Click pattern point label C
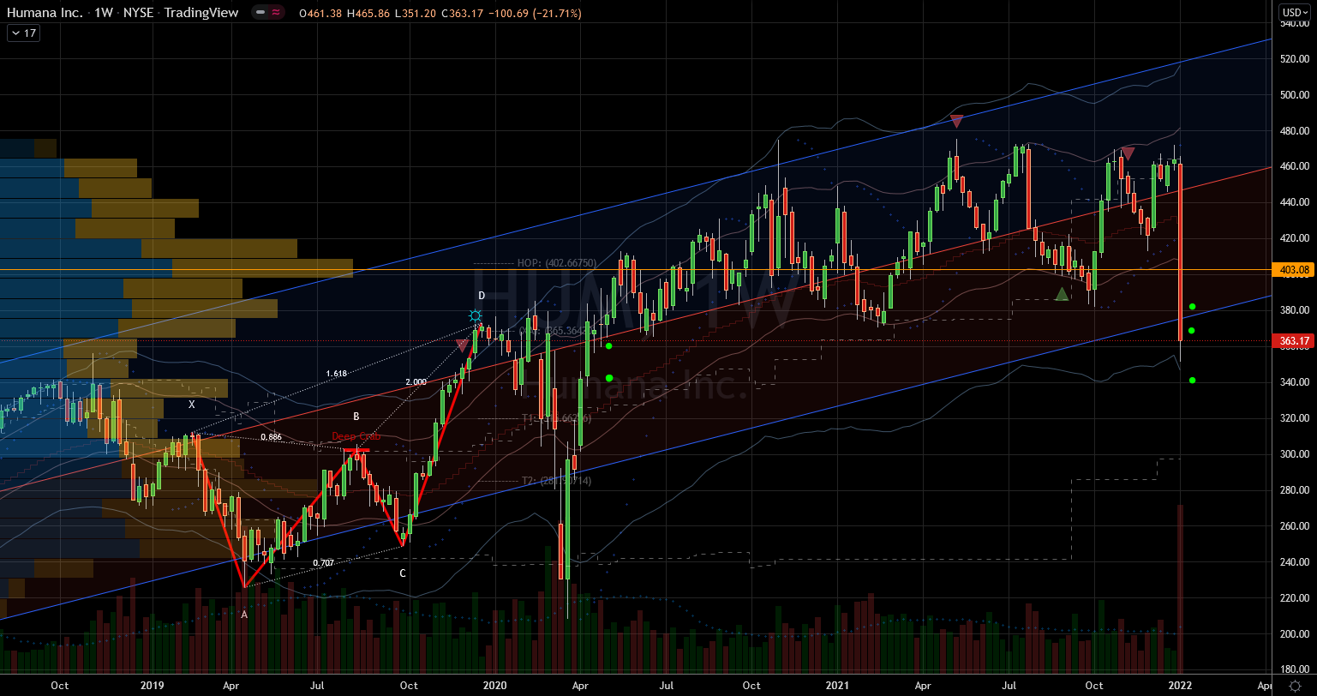 [403, 573]
